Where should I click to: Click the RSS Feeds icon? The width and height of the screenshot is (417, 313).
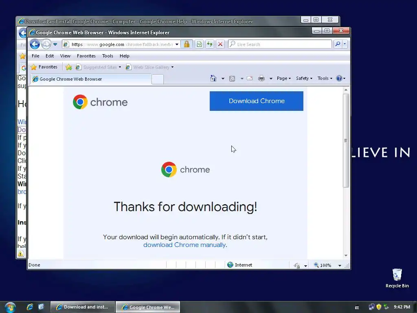(x=232, y=79)
